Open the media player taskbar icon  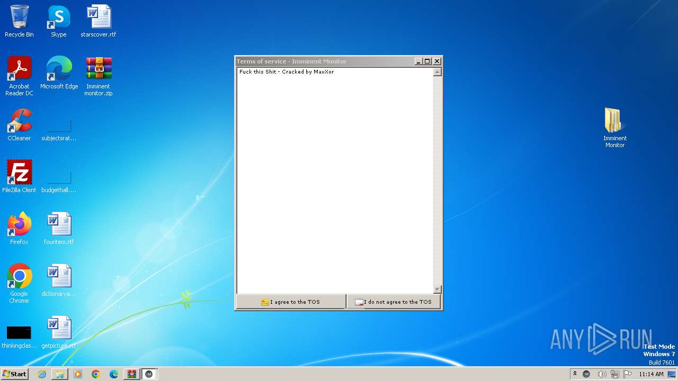(78, 374)
